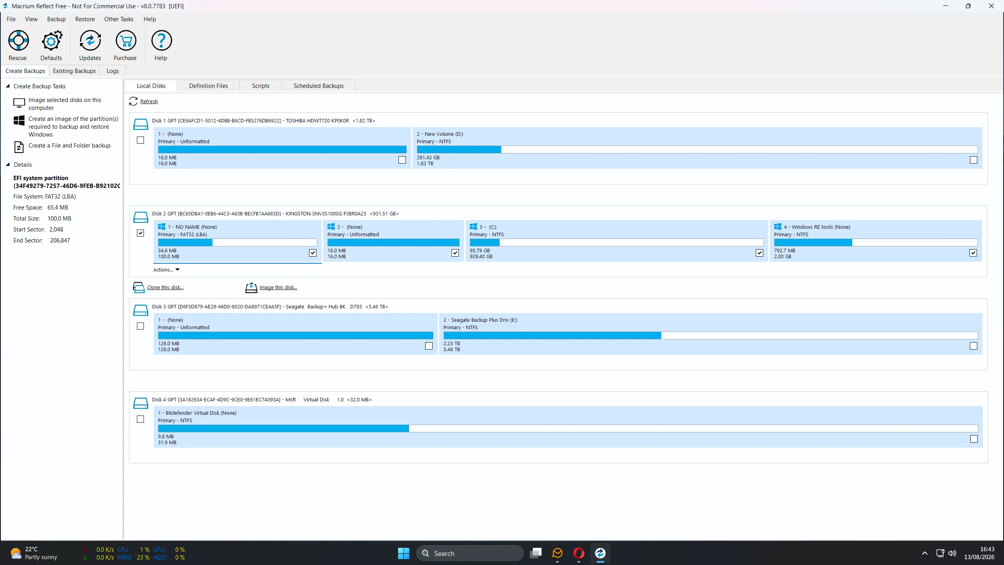This screenshot has width=1004, height=565.
Task: Click the taskbar Search box
Action: click(470, 553)
